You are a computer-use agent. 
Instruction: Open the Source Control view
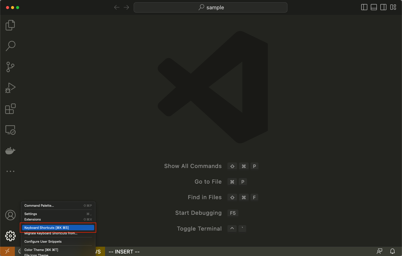(10, 67)
